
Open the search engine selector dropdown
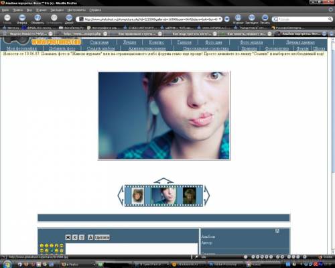[276, 19]
